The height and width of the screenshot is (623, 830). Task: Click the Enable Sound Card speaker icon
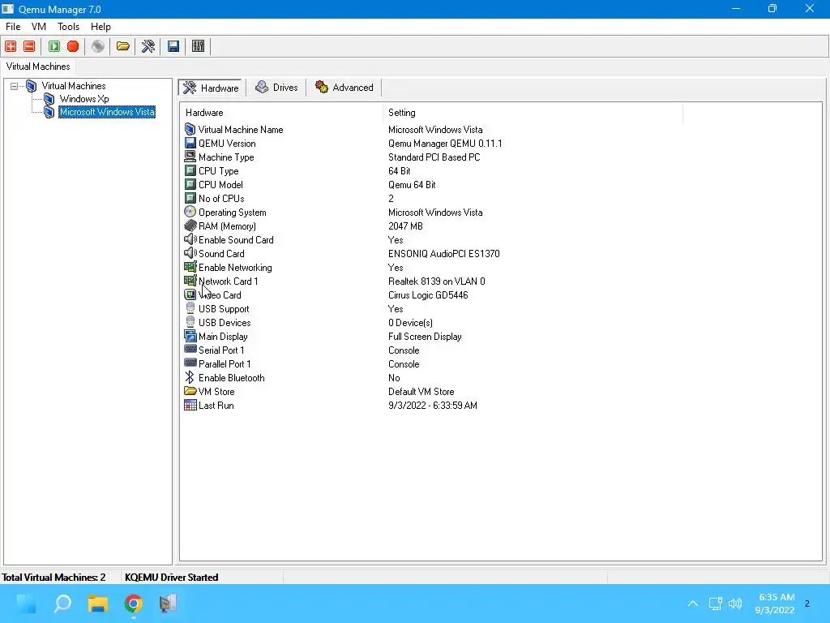190,239
